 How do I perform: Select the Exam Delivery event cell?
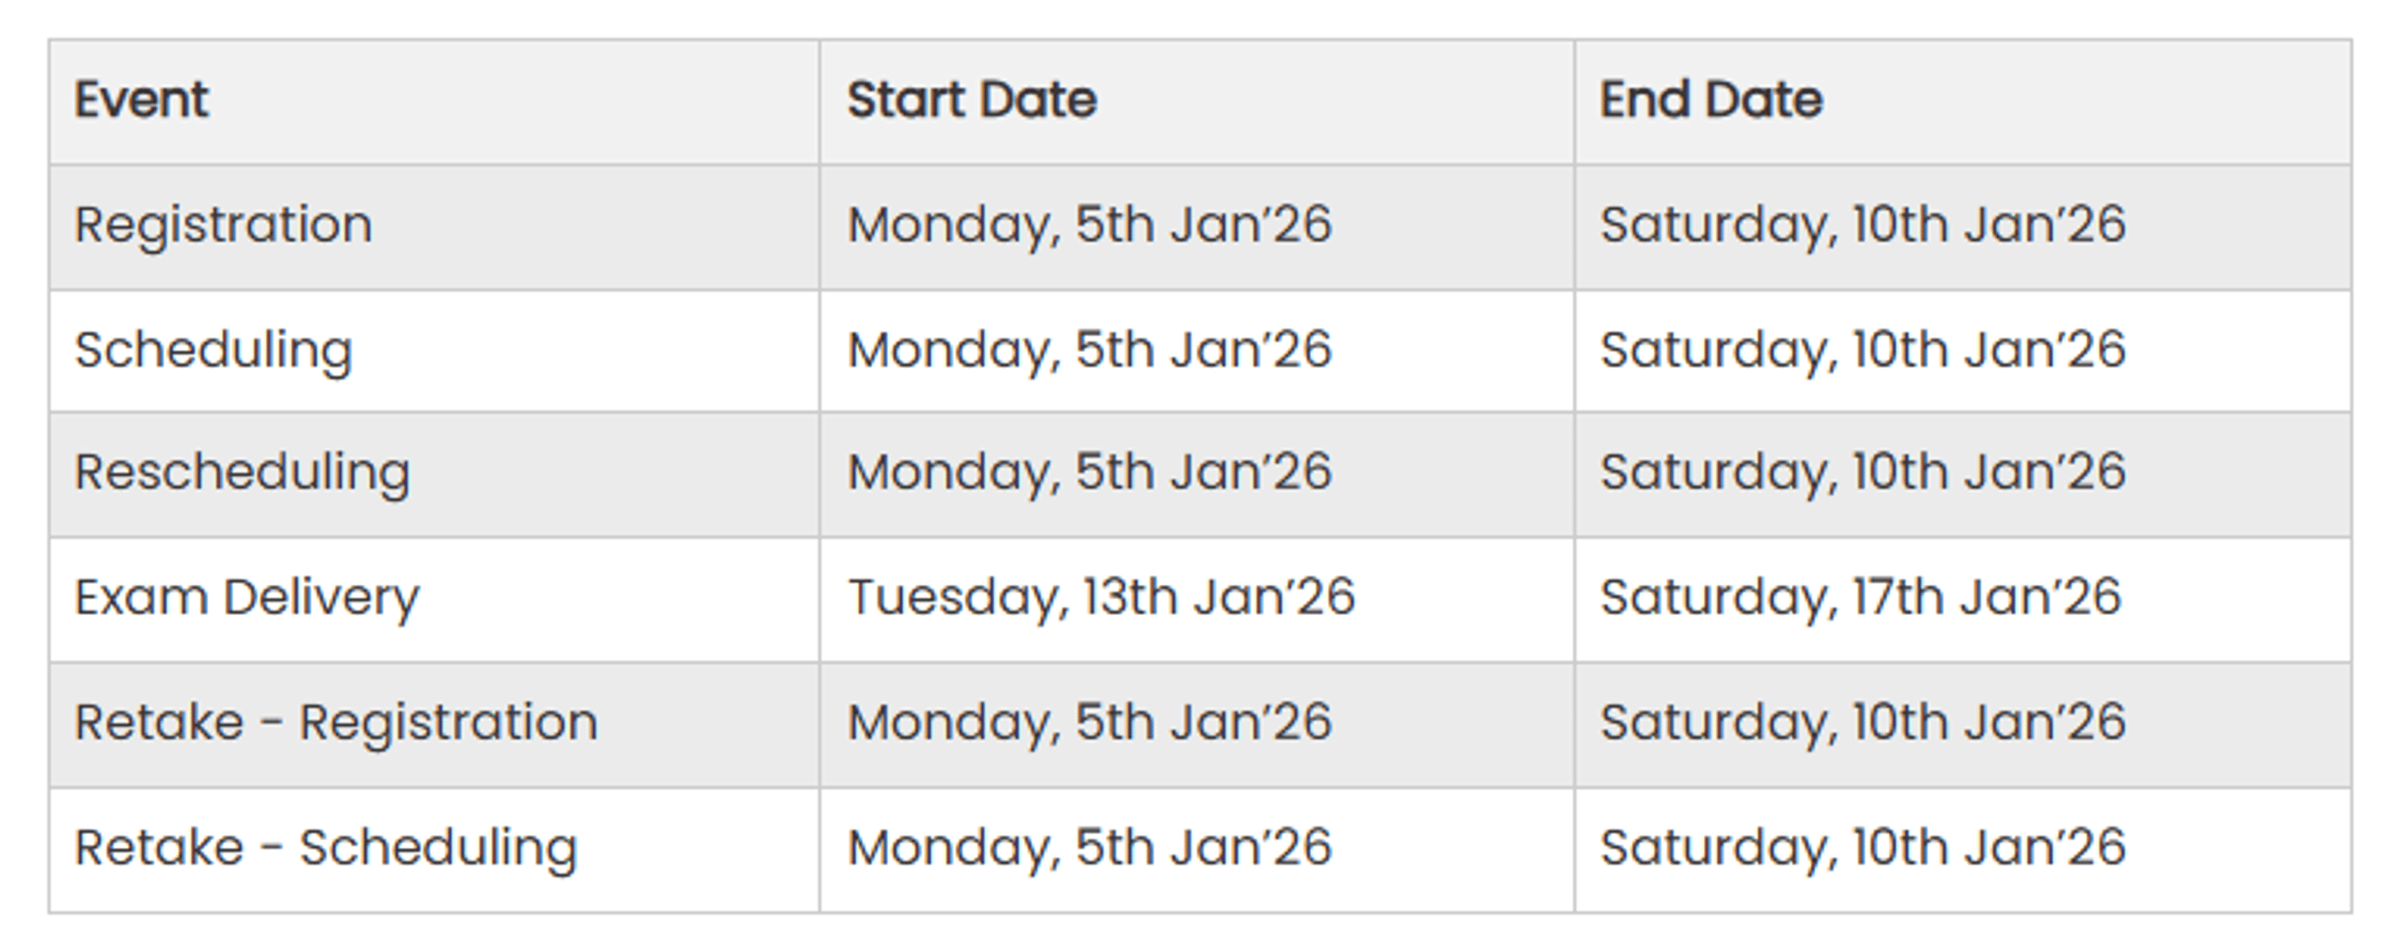pyautogui.click(x=247, y=597)
